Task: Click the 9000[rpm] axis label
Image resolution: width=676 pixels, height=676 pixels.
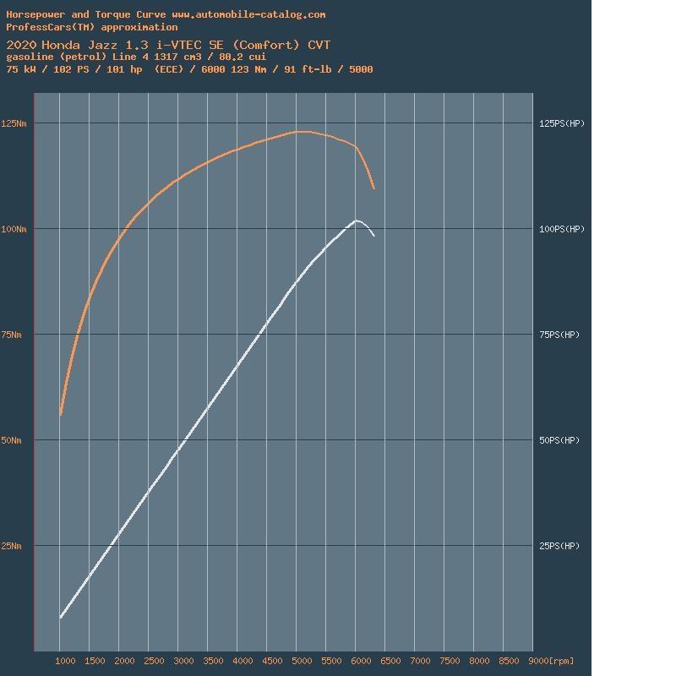Action: (x=551, y=661)
